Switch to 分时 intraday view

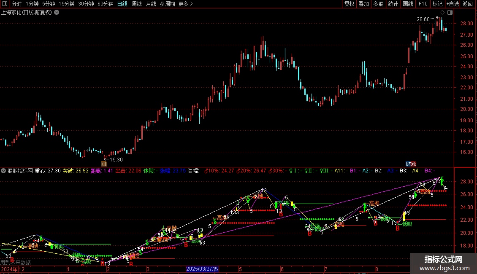(x=17, y=4)
